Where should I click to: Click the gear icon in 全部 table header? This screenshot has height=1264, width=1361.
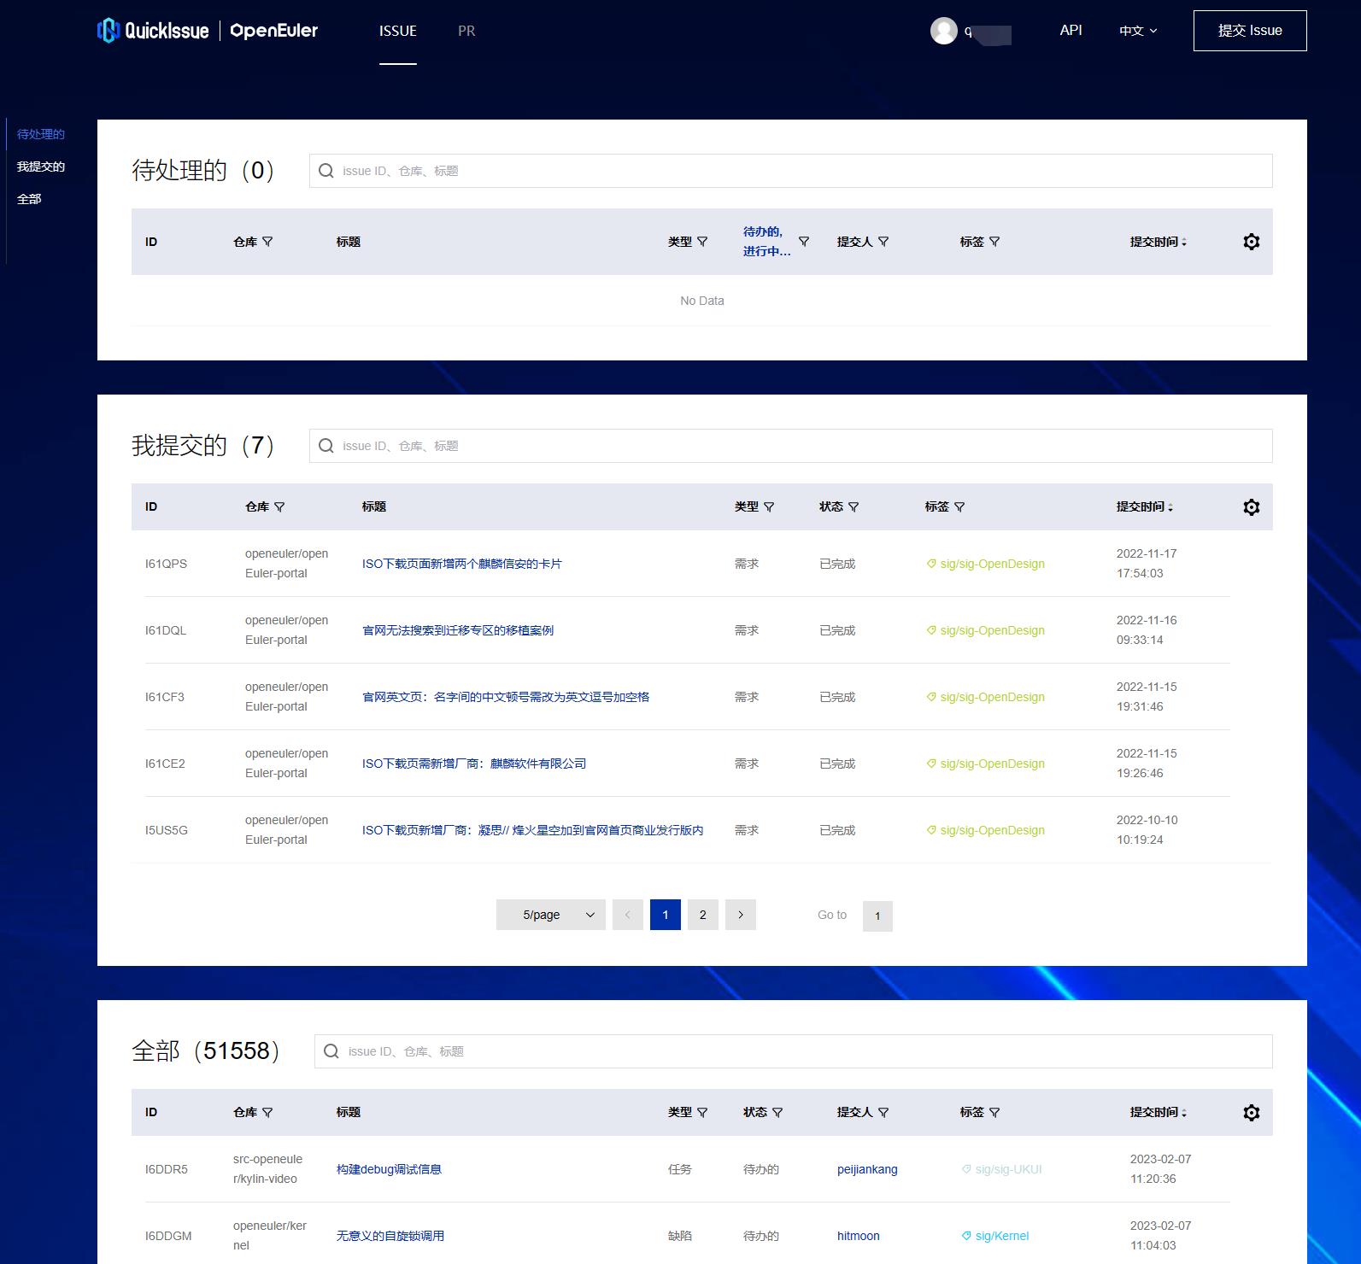[x=1251, y=1113]
